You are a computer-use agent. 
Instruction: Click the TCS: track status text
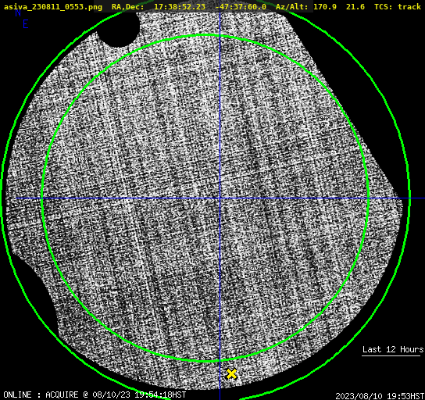[398, 6]
